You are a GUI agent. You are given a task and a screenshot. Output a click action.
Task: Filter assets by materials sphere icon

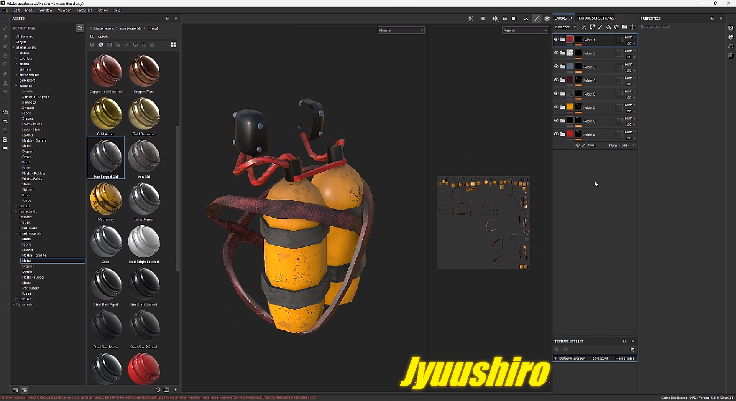tap(92, 45)
